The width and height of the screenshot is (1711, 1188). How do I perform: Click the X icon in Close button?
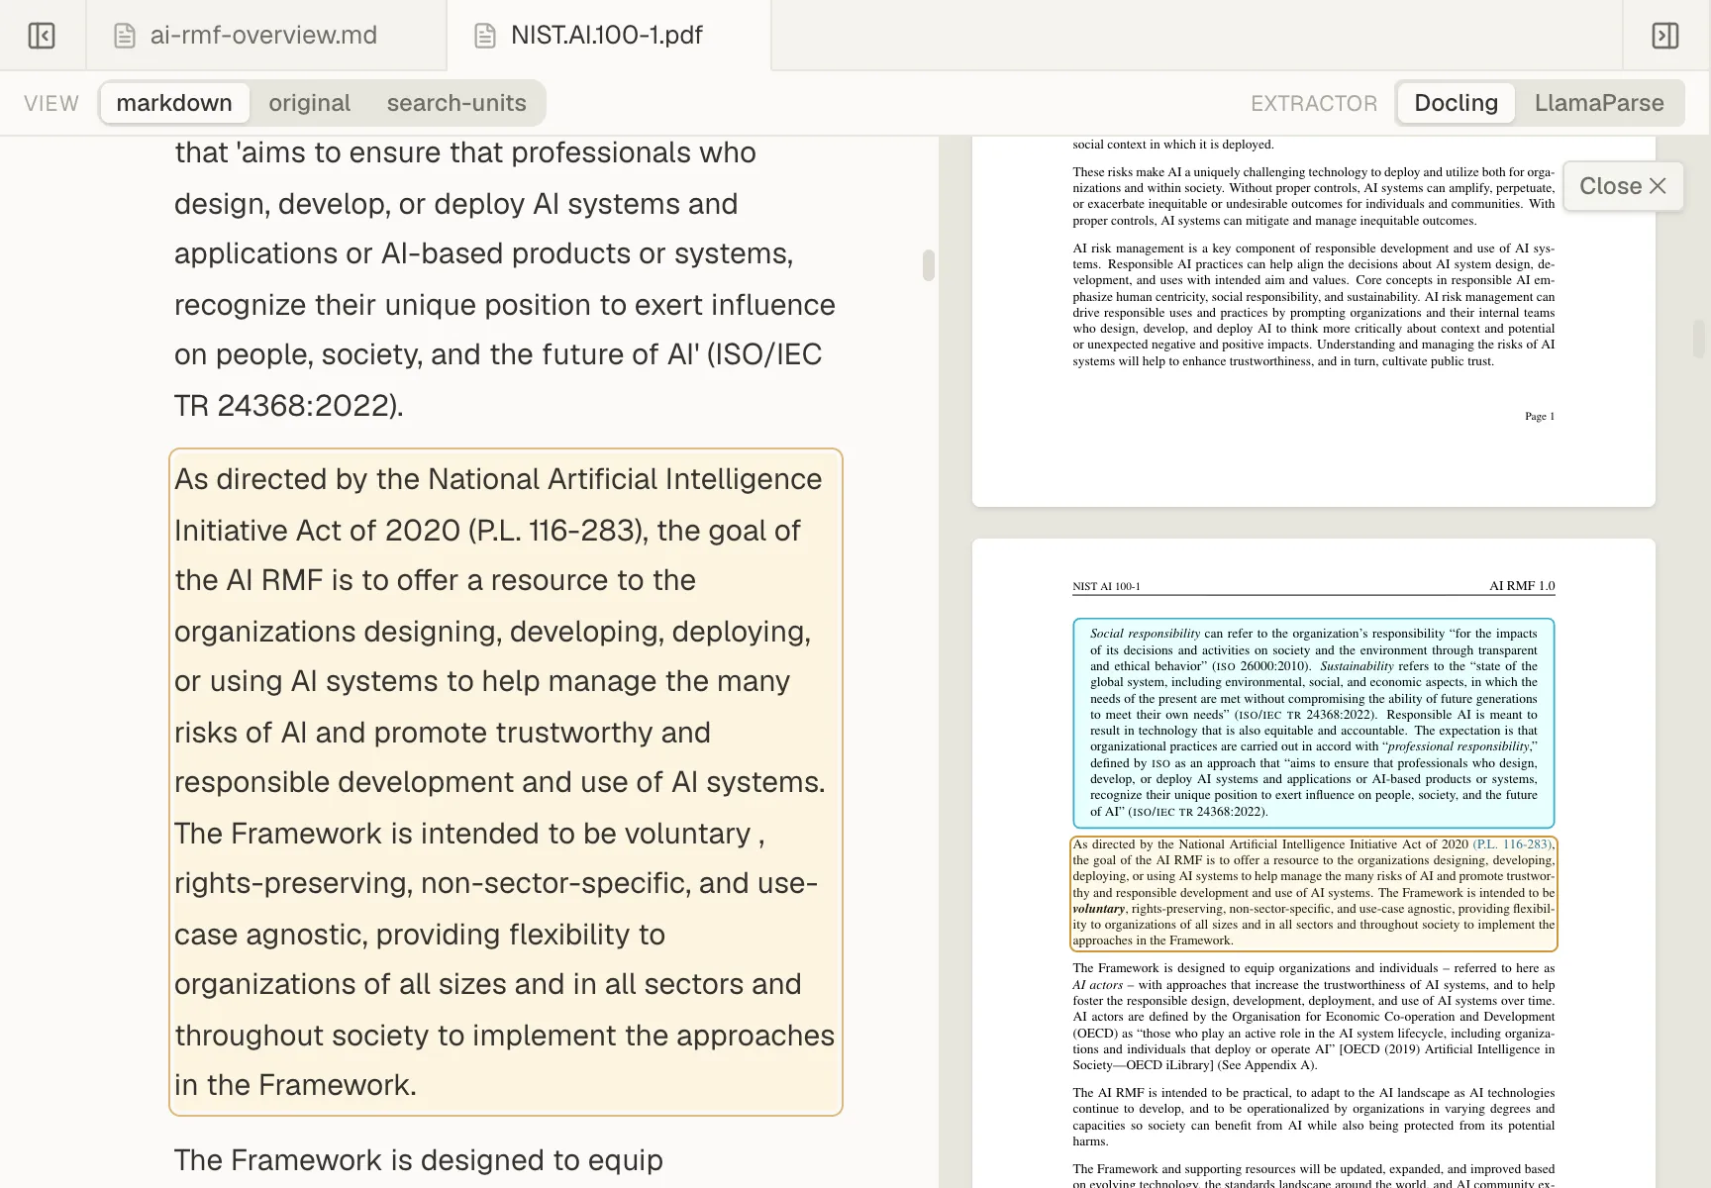coord(1659,186)
